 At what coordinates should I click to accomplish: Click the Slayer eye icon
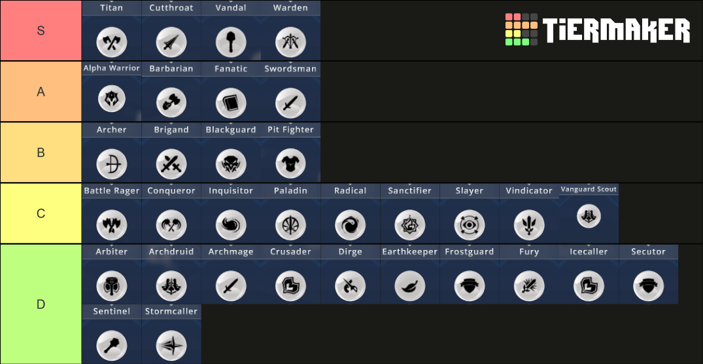coord(470,225)
